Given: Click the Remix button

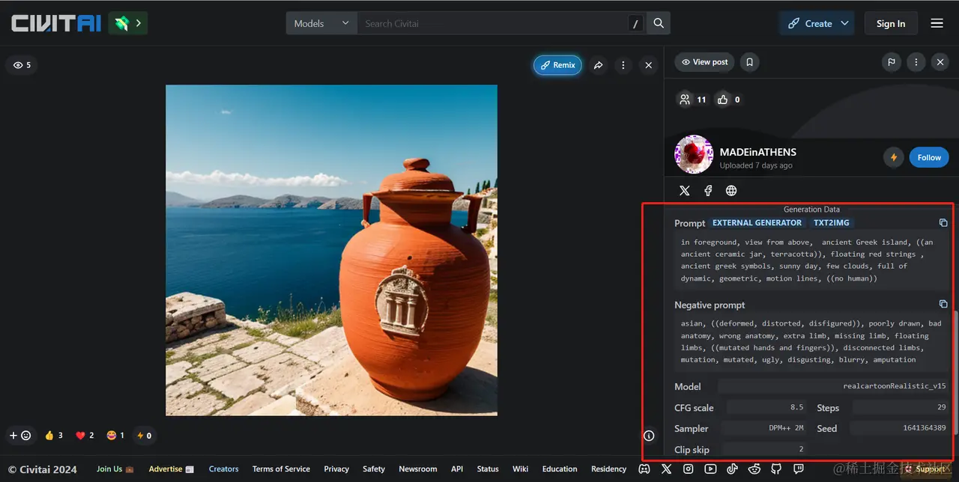Looking at the screenshot, I should click(x=557, y=65).
